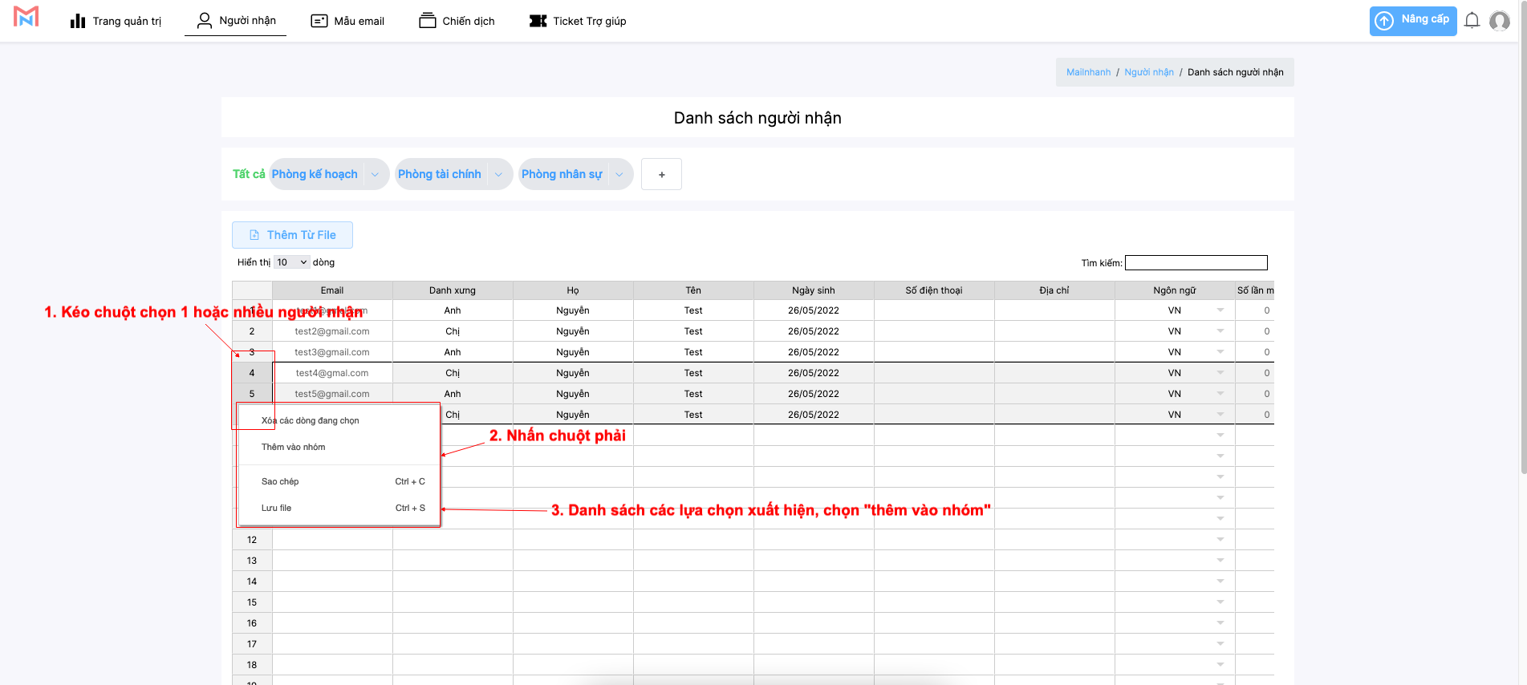Expand the Phòng tài chính group chevron
Viewport: 1527px width, 685px height.
pyautogui.click(x=498, y=174)
